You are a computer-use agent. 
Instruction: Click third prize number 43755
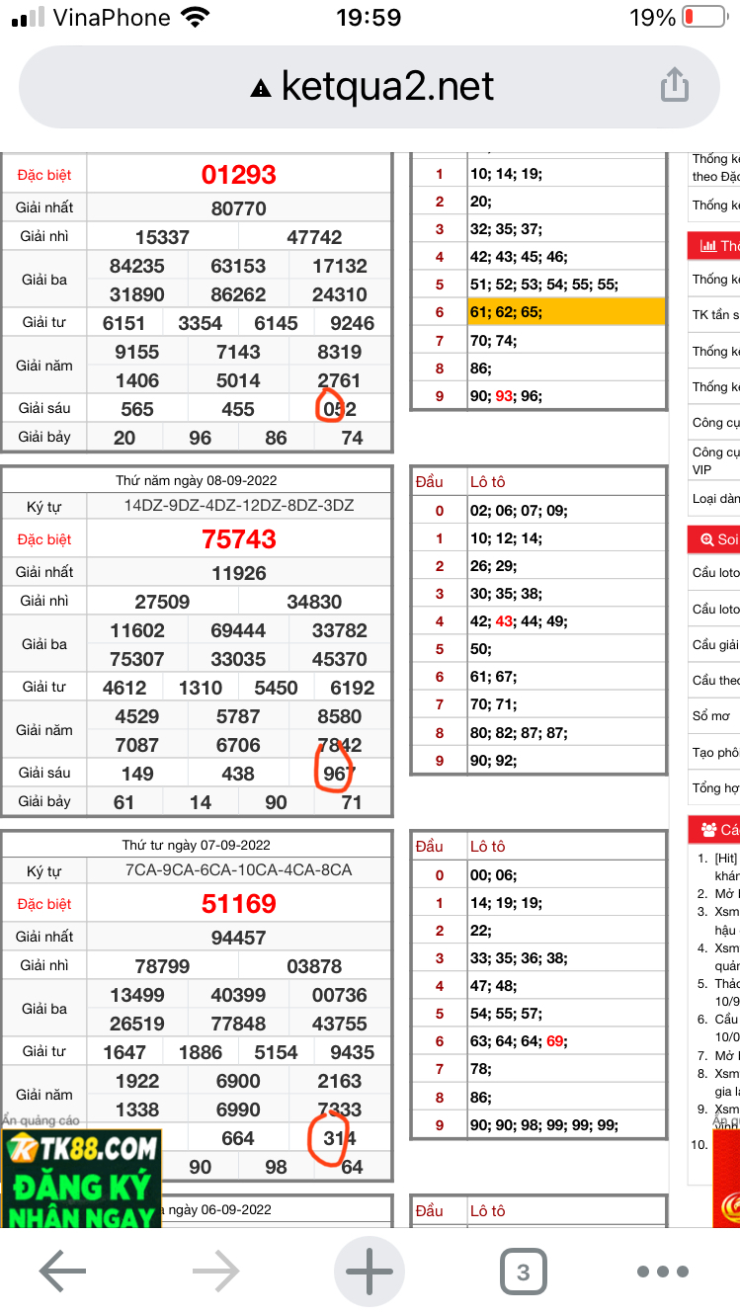pyautogui.click(x=340, y=1024)
